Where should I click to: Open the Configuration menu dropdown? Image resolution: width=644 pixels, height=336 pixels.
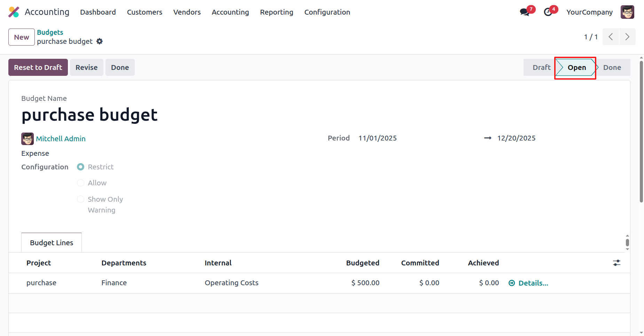327,12
